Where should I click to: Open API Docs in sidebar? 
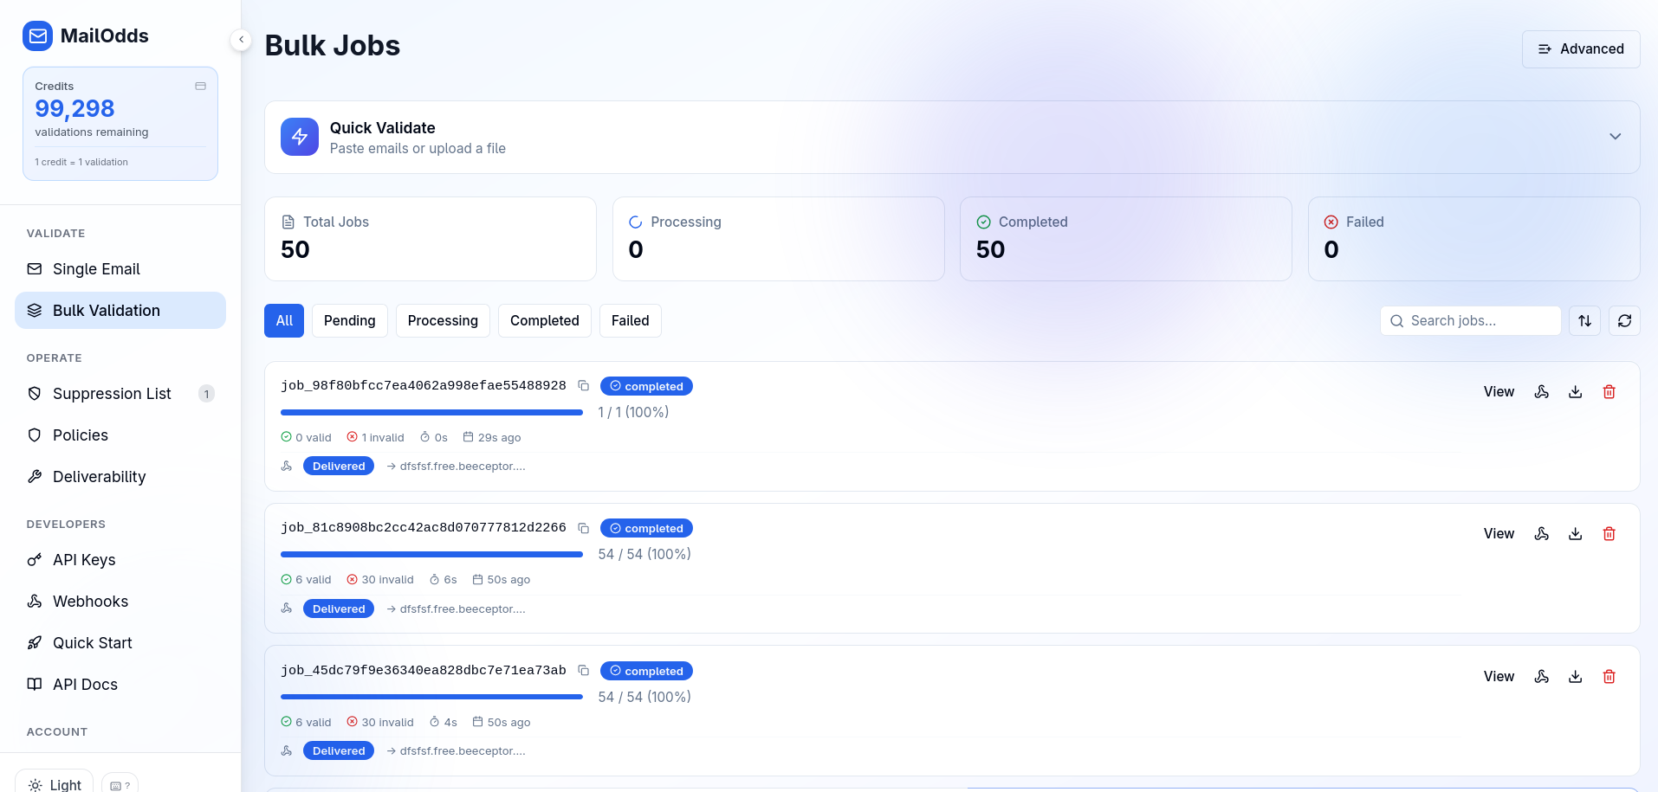point(120,685)
